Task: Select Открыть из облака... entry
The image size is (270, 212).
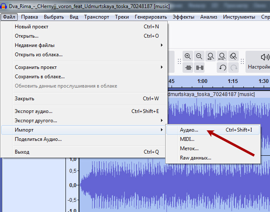Action: [84, 55]
